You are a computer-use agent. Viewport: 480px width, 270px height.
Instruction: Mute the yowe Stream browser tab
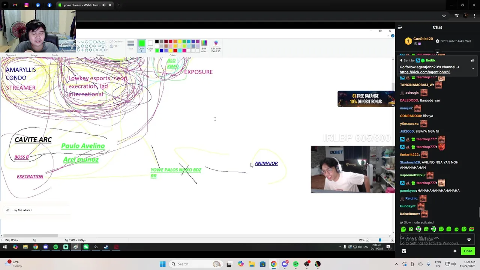coord(104,5)
